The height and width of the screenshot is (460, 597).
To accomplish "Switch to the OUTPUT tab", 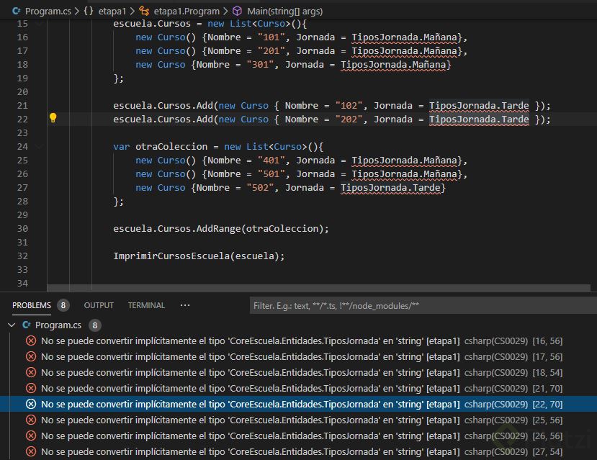I will (99, 305).
